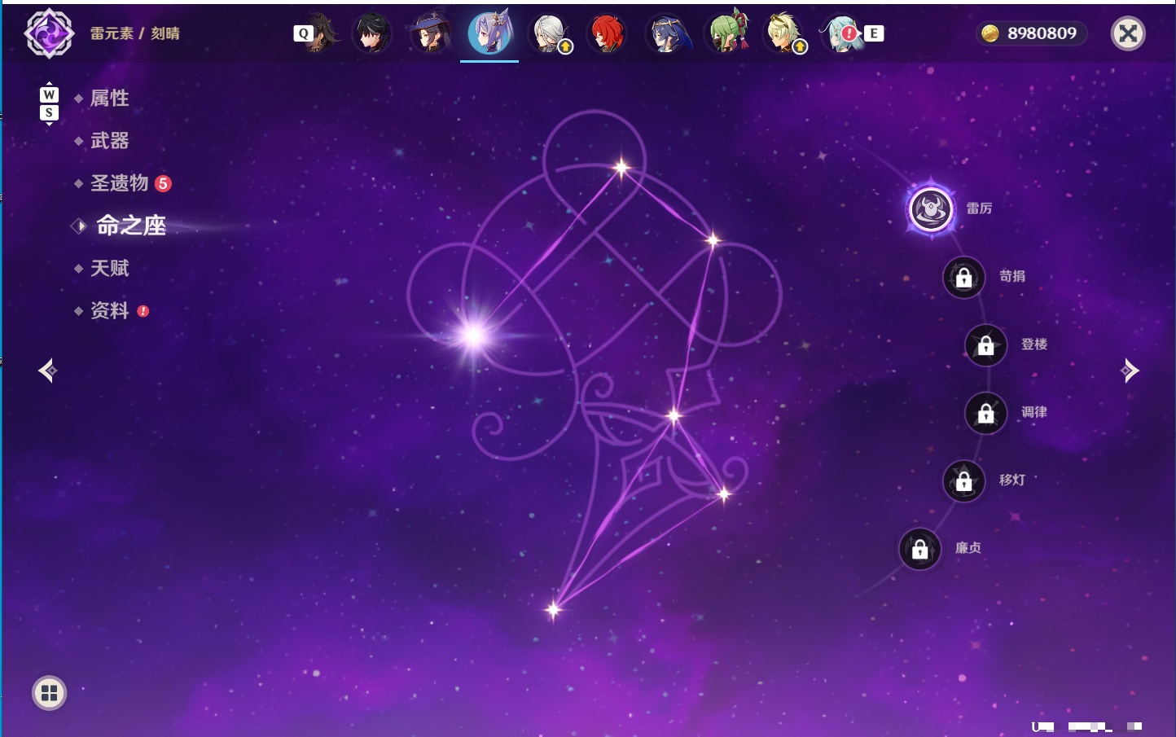Select the green-haired character portrait
The height and width of the screenshot is (737, 1176).
[x=726, y=33]
